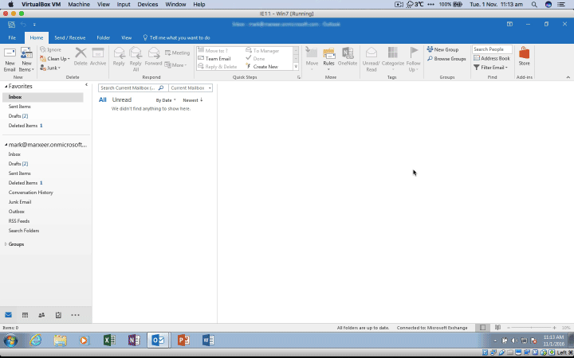
Task: Collapse the Favorites section
Action: tap(6, 87)
